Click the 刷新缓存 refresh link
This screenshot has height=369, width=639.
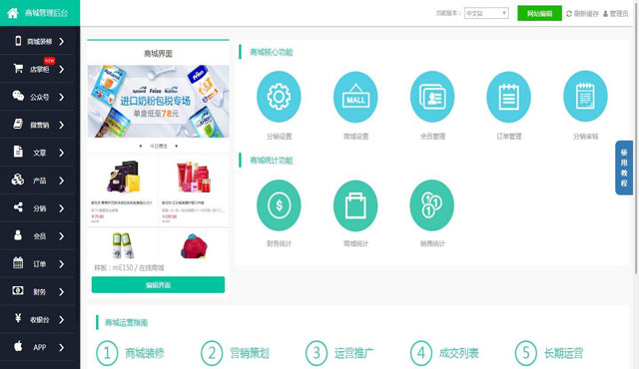582,13
